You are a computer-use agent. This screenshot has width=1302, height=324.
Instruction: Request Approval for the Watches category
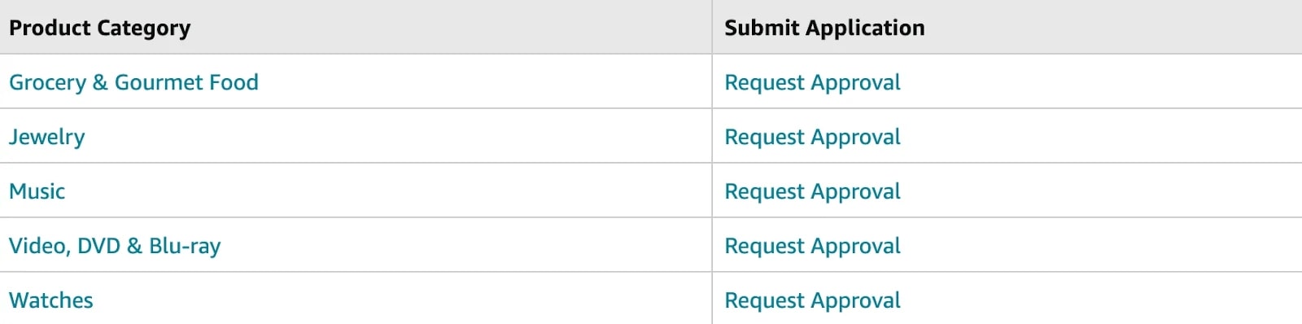812,301
